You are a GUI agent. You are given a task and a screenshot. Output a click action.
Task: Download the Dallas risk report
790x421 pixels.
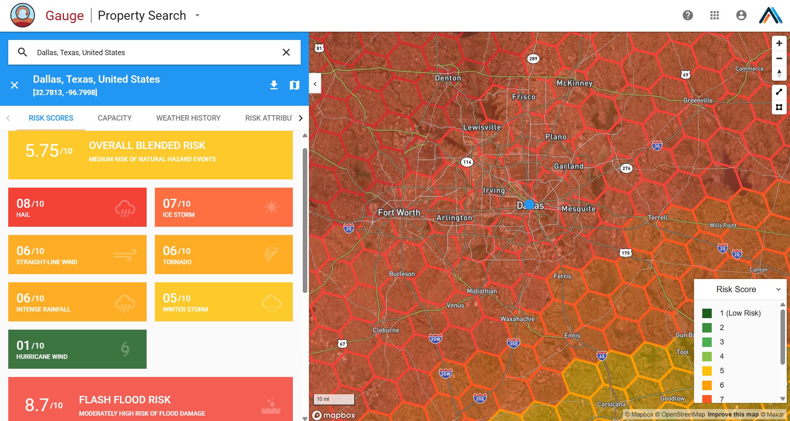pos(274,85)
